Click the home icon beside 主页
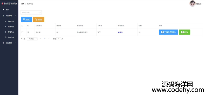This screenshot has width=205, height=95. (3, 10)
